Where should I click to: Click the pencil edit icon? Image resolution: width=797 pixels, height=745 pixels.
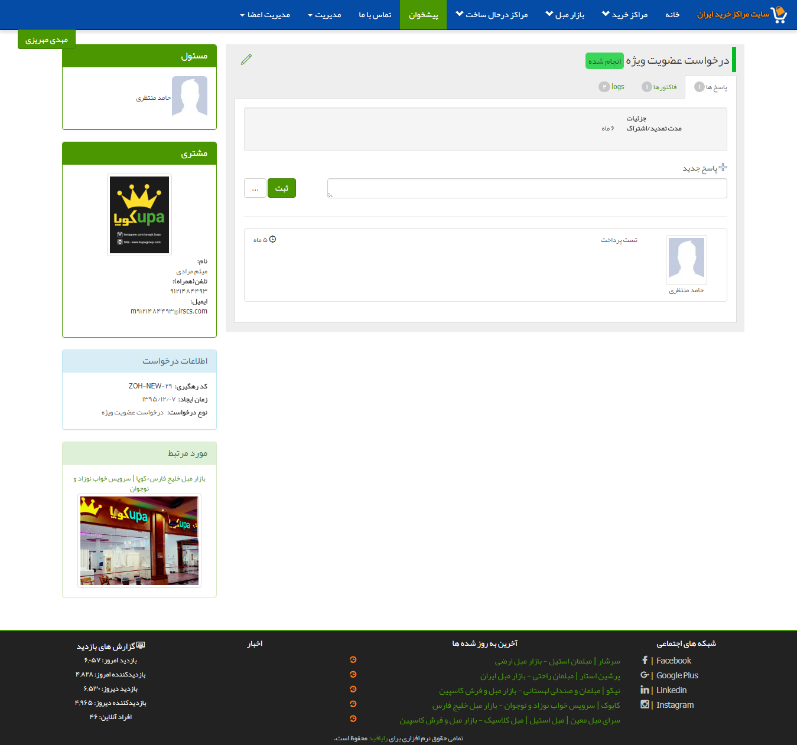click(x=246, y=59)
